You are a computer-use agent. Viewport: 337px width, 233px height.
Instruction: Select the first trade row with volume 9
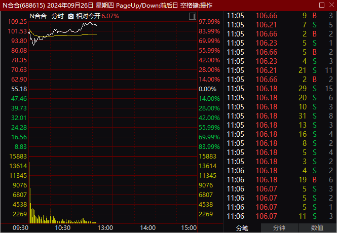[x=280, y=16]
